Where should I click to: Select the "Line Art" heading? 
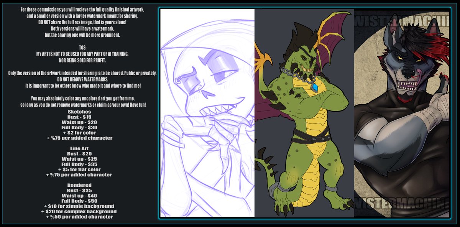[80, 148]
